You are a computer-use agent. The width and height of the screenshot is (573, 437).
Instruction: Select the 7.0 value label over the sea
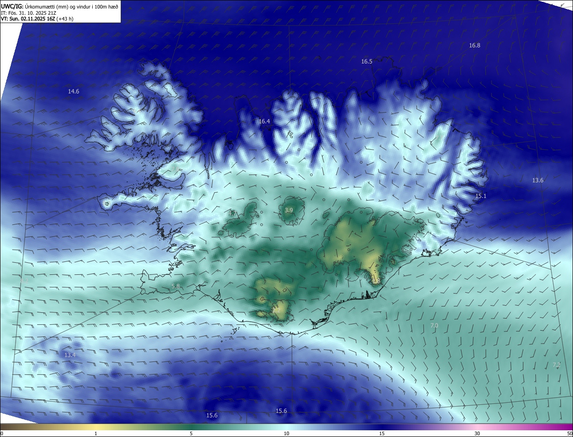(x=434, y=326)
